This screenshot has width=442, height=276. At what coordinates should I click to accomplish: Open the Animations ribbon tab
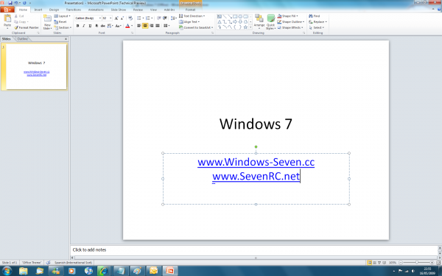(x=96, y=10)
